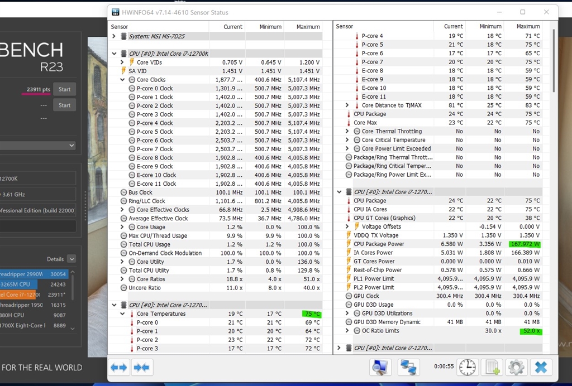The width and height of the screenshot is (572, 386).
Task: Click the thermometer icon beside Core Max
Action: (349, 123)
